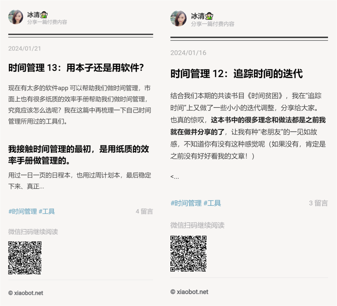337x306 pixels.
Task: Click the #工具 tag under article 13
Action: (x=46, y=211)
